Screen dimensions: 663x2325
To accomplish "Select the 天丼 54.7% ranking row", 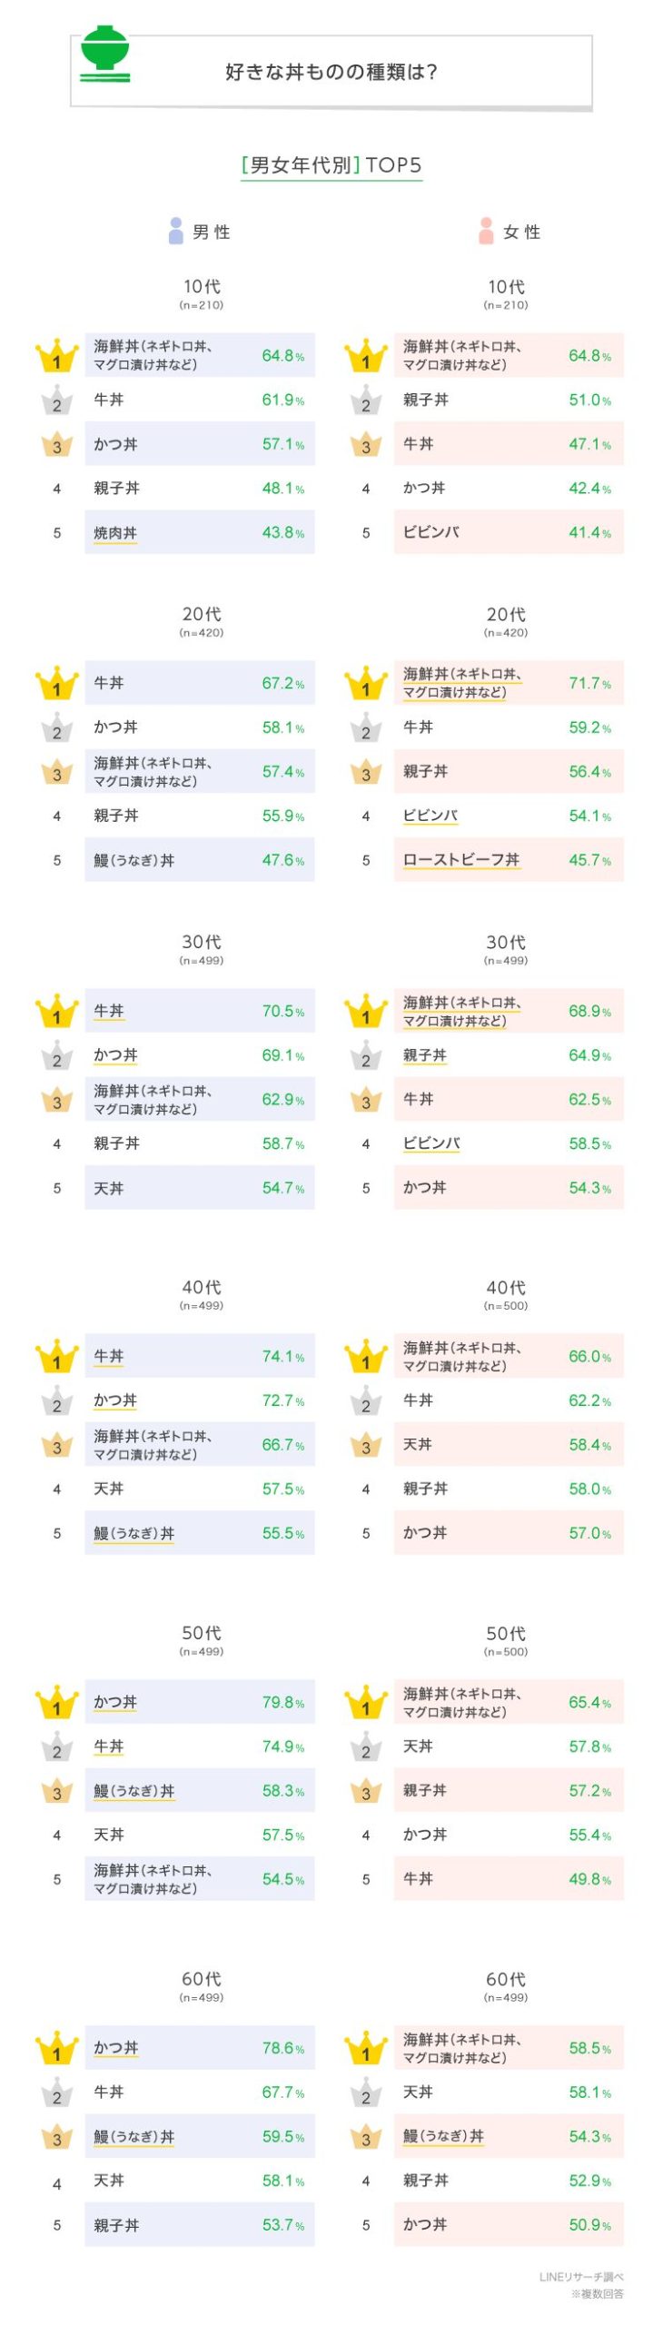I will (x=200, y=1188).
